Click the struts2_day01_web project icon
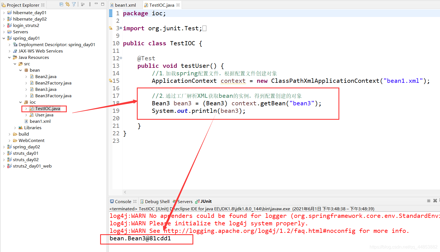This screenshot has height=252, width=440. tap(9, 166)
